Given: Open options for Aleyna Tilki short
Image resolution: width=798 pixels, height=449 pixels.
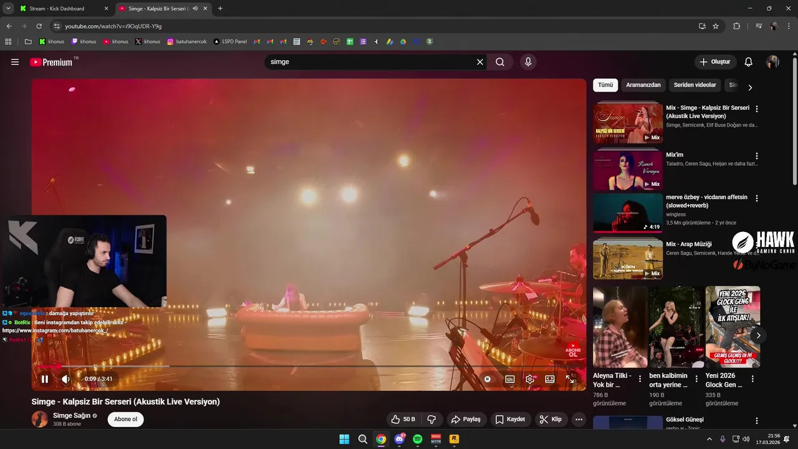Looking at the screenshot, I should pyautogui.click(x=640, y=379).
